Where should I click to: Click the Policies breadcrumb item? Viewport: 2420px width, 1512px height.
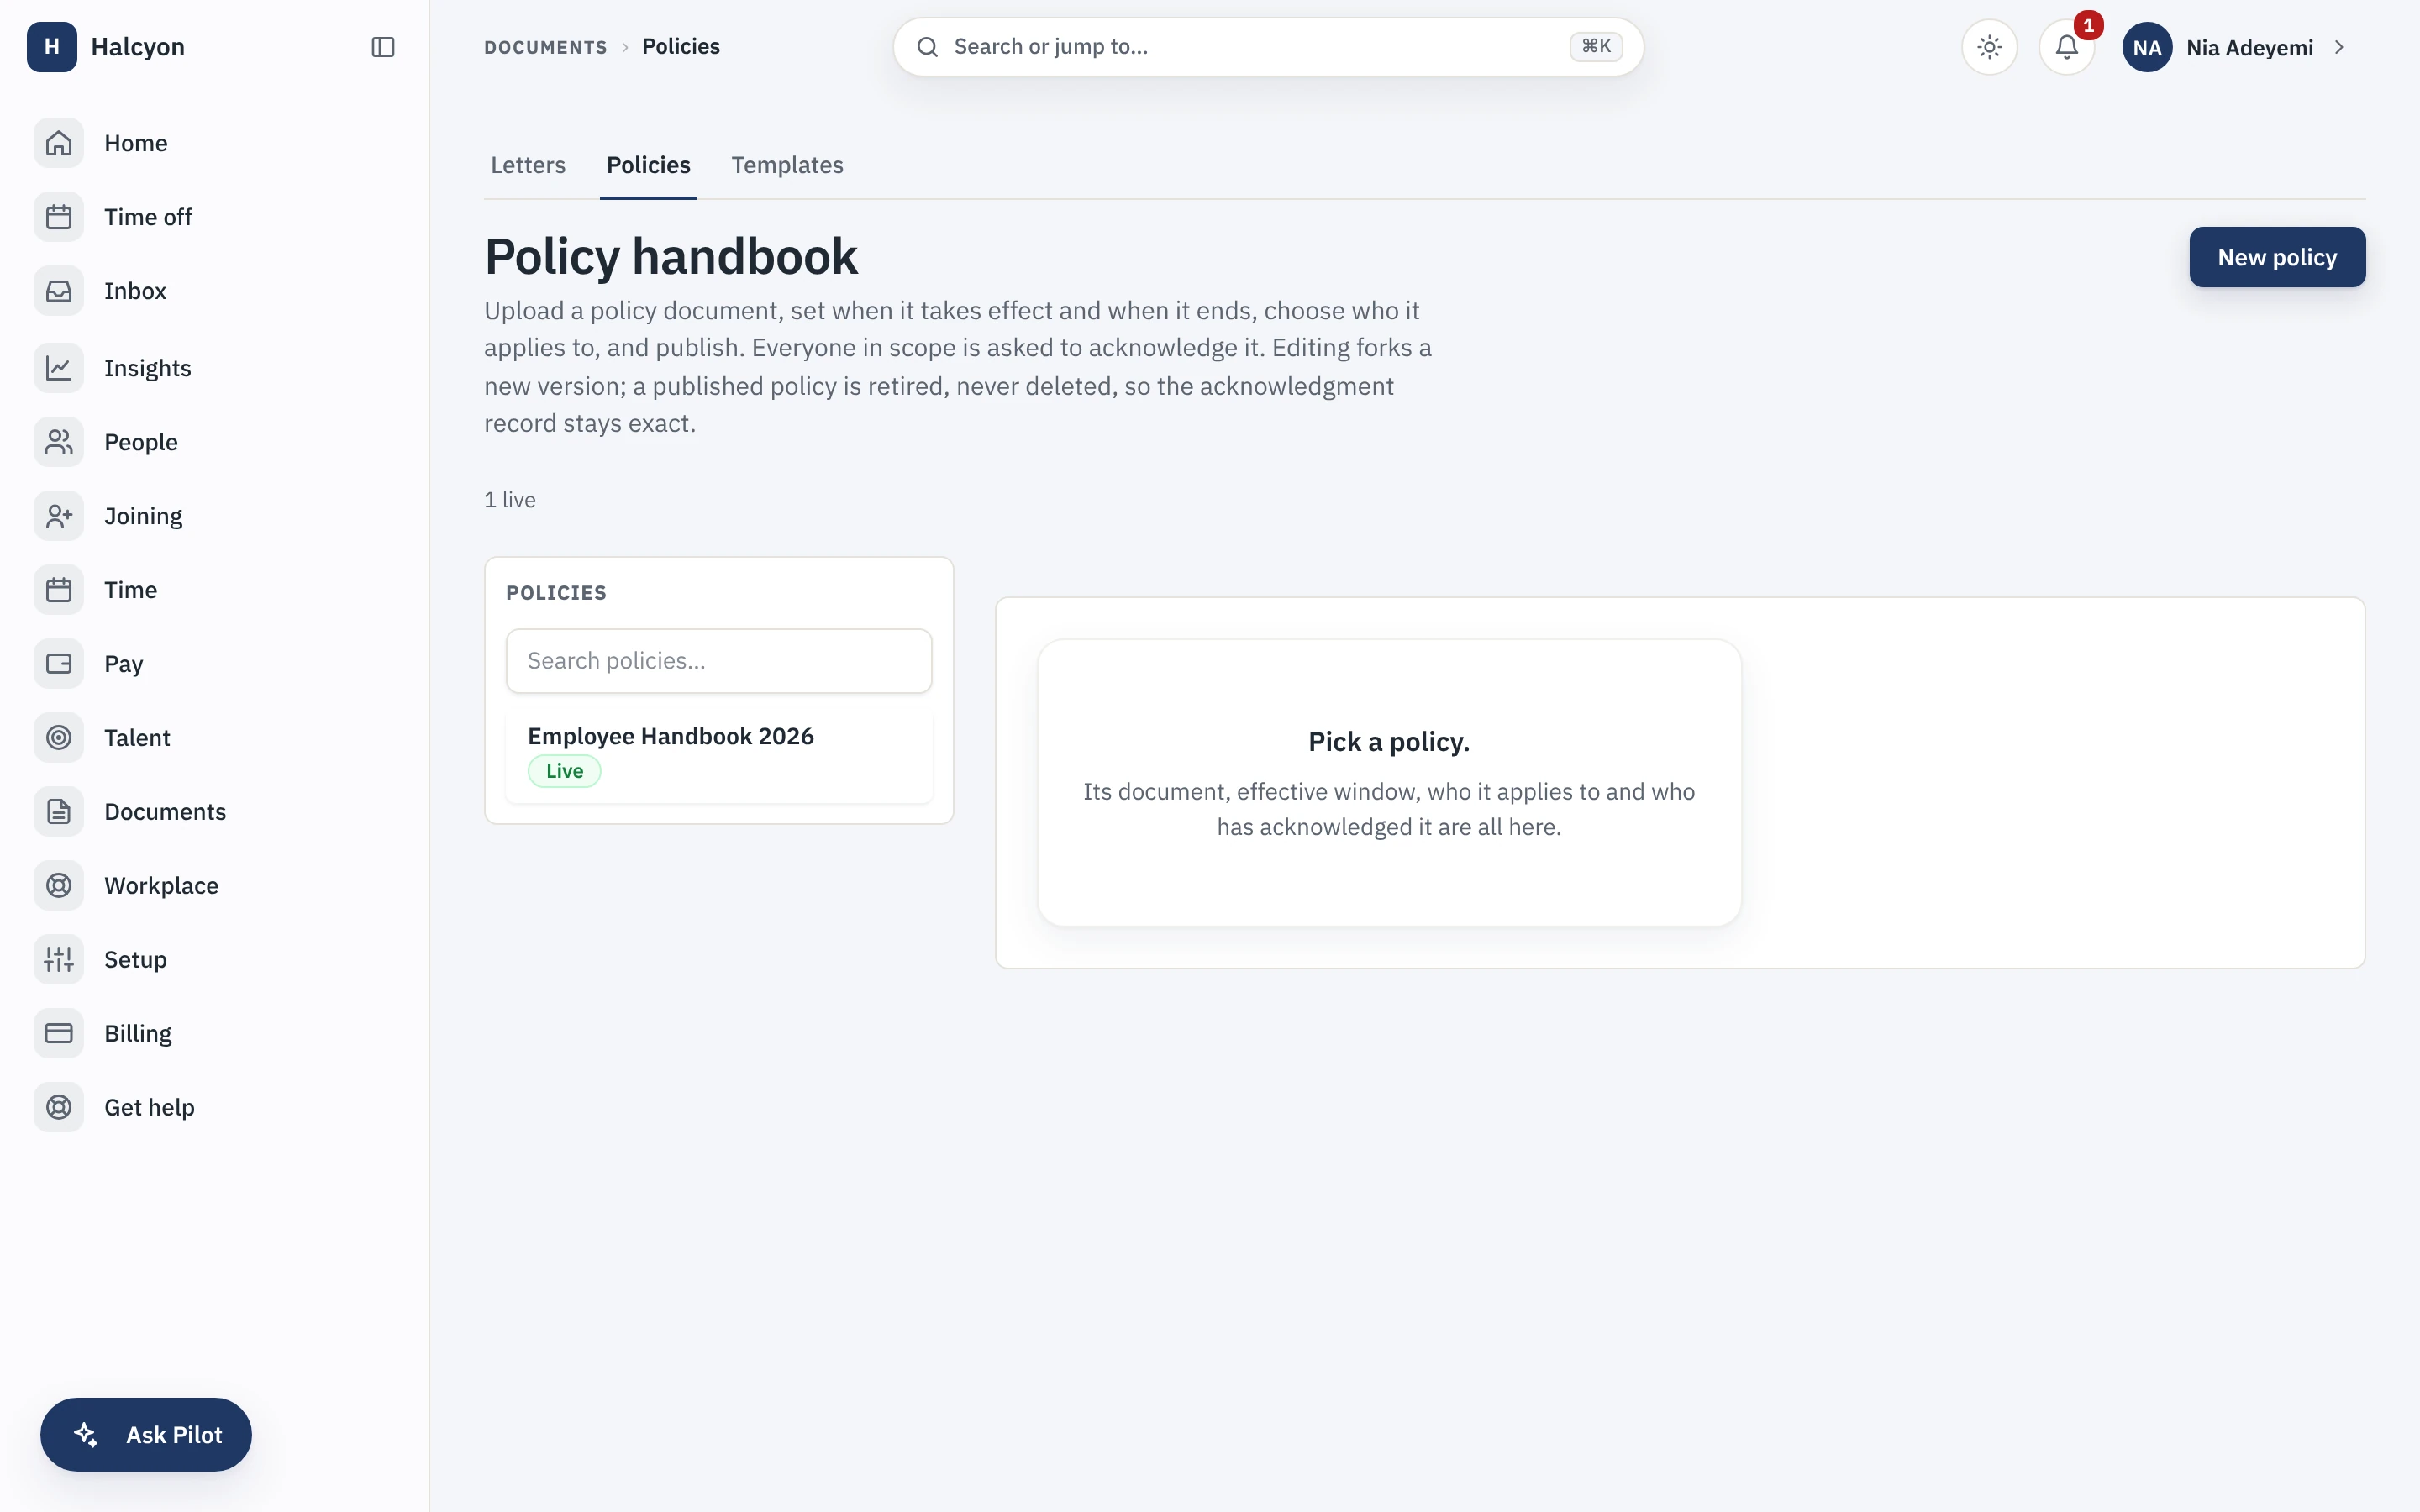click(681, 47)
